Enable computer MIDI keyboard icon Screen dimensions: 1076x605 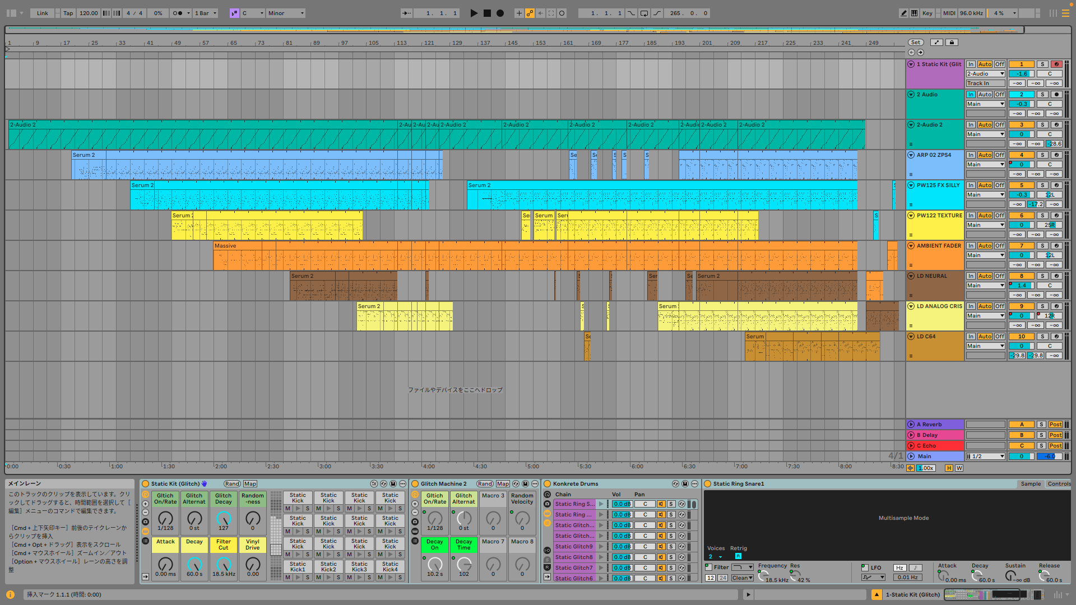click(x=915, y=13)
